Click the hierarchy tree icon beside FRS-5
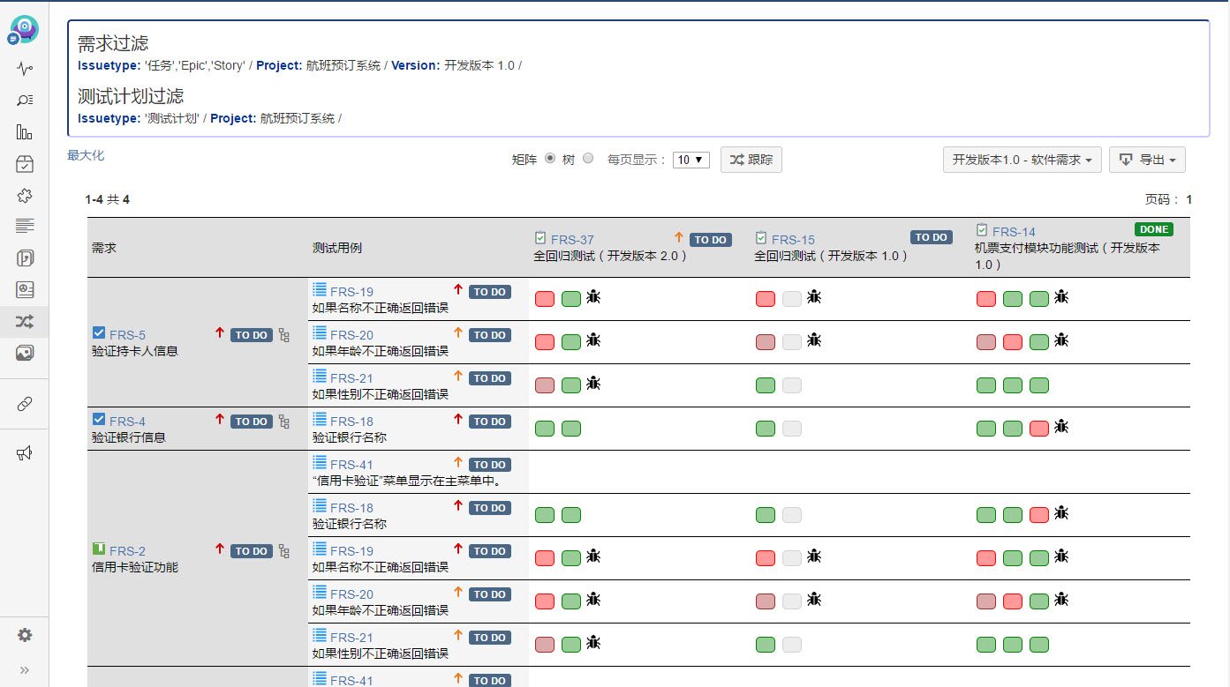The image size is (1230, 687). 283,335
